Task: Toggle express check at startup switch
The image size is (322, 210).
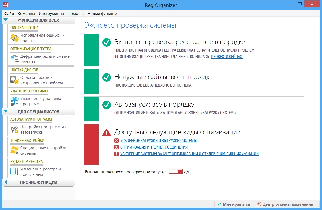Action: 176,172
